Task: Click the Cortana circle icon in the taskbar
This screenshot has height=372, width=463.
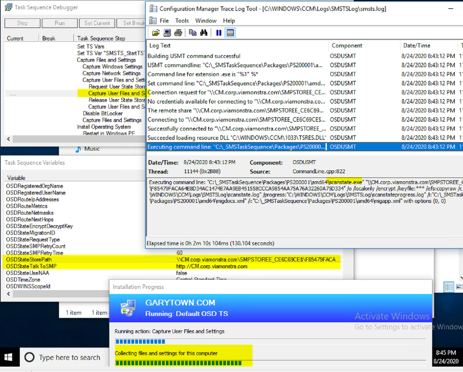Action: tap(29, 357)
